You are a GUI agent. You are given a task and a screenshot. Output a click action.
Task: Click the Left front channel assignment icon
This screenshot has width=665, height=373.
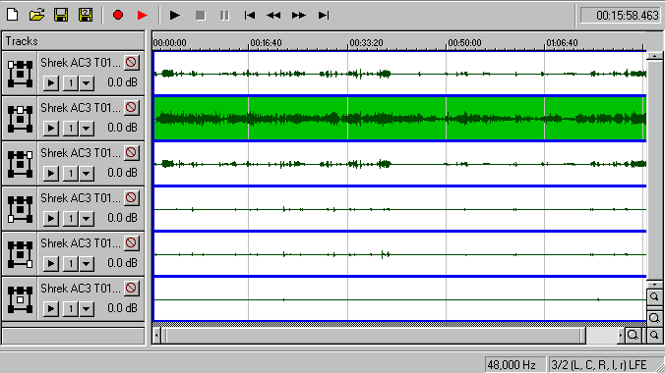[20, 74]
